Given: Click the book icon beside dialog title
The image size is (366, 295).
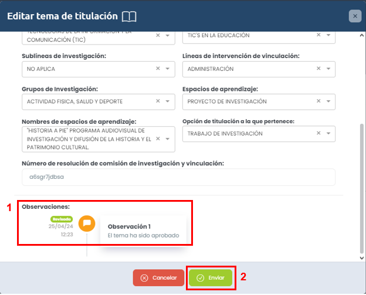Looking at the screenshot, I should (x=129, y=16).
